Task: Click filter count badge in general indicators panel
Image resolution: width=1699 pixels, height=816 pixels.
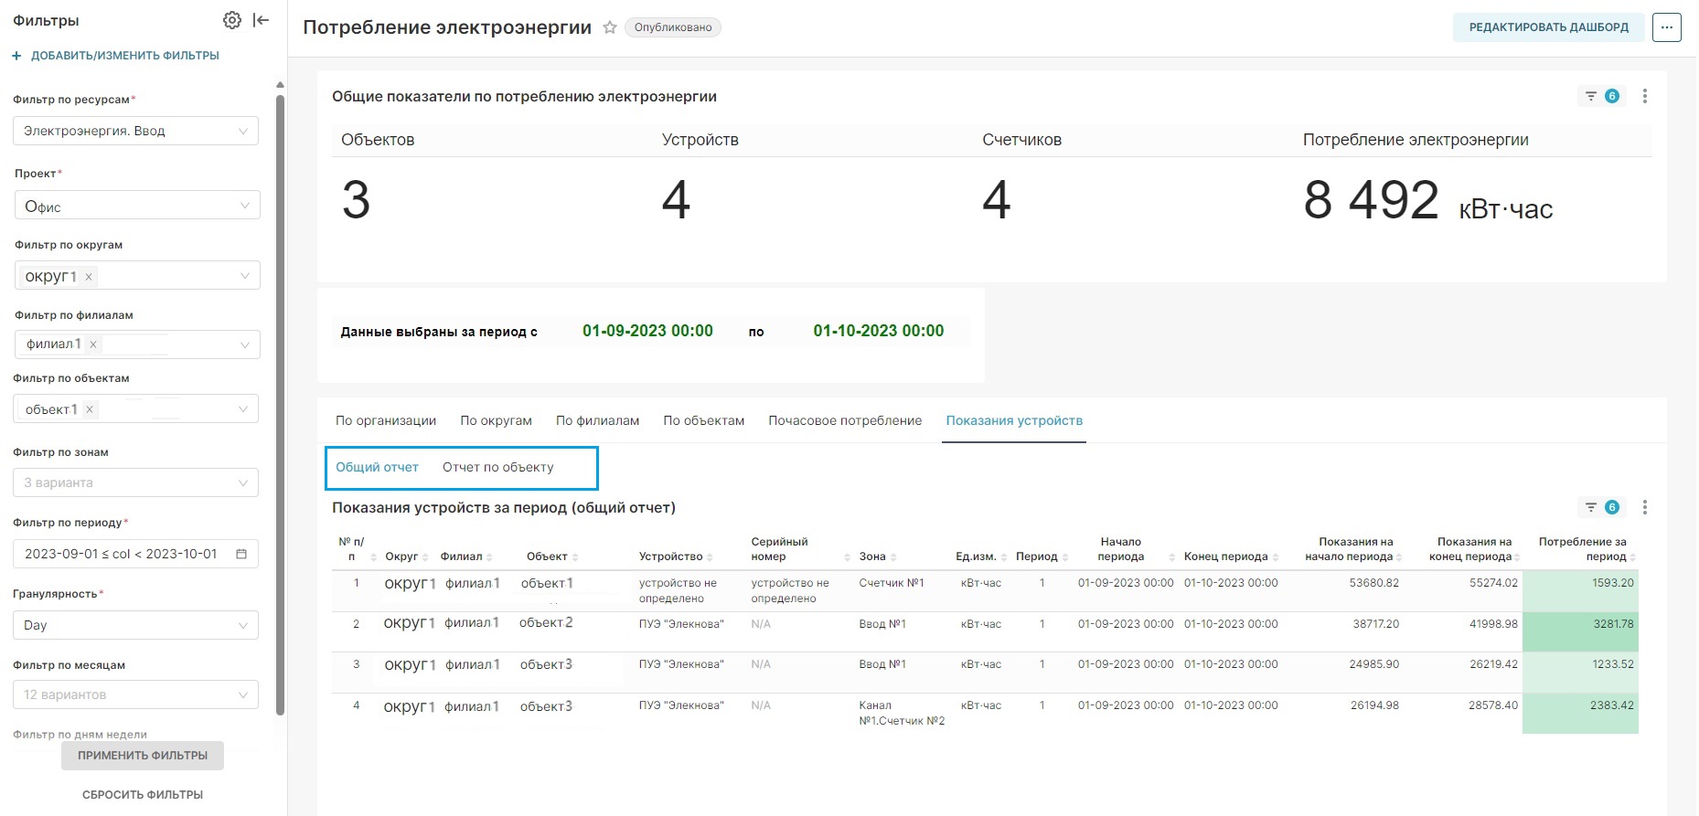Action: coord(1601,96)
